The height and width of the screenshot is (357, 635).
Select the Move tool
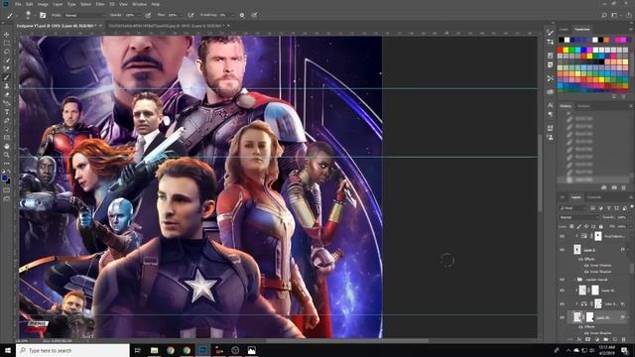coord(7,35)
